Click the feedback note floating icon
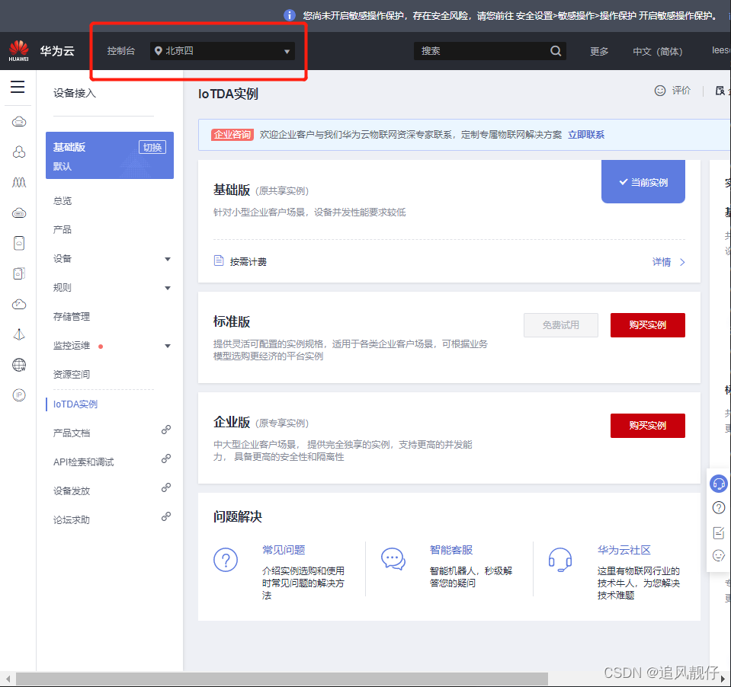The image size is (731, 687). 718,532
